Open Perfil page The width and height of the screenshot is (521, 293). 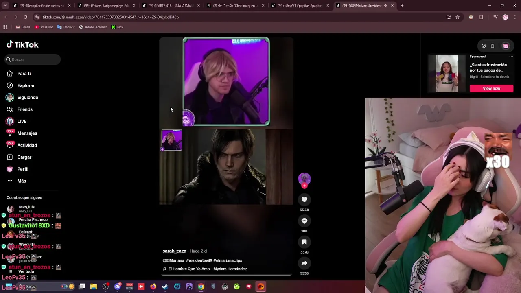18,169
